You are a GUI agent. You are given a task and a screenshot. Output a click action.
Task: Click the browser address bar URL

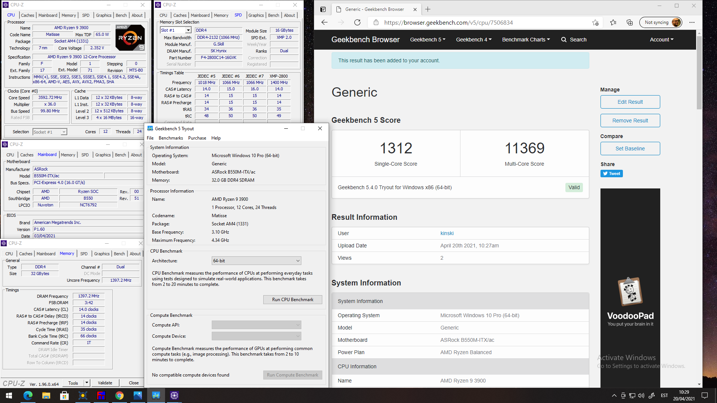pyautogui.click(x=448, y=22)
